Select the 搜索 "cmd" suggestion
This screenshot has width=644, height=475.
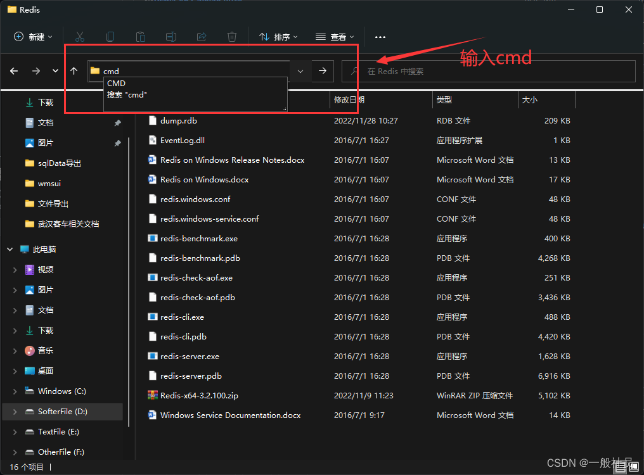click(195, 95)
